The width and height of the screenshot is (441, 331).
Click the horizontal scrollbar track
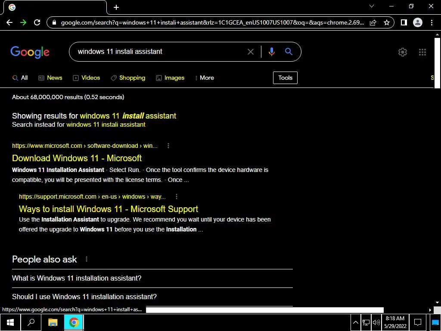(406, 310)
